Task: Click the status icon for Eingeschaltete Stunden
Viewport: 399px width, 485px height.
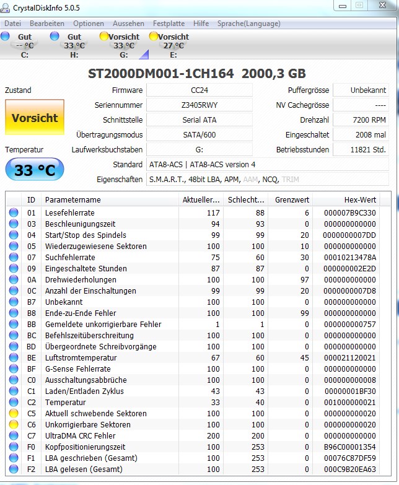Action: tap(14, 268)
